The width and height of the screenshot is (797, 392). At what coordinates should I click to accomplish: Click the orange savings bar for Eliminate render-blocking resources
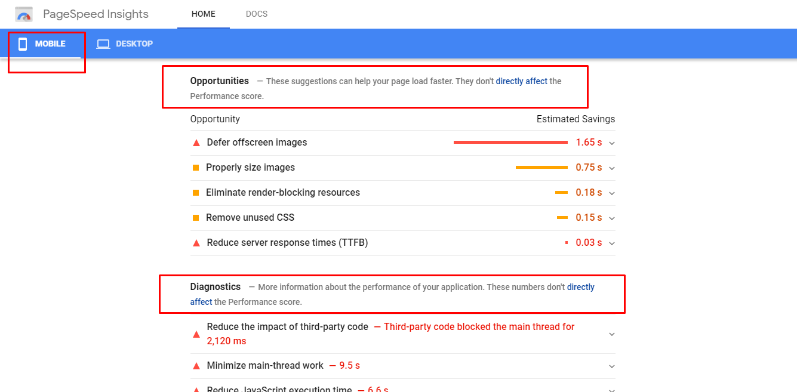click(561, 193)
